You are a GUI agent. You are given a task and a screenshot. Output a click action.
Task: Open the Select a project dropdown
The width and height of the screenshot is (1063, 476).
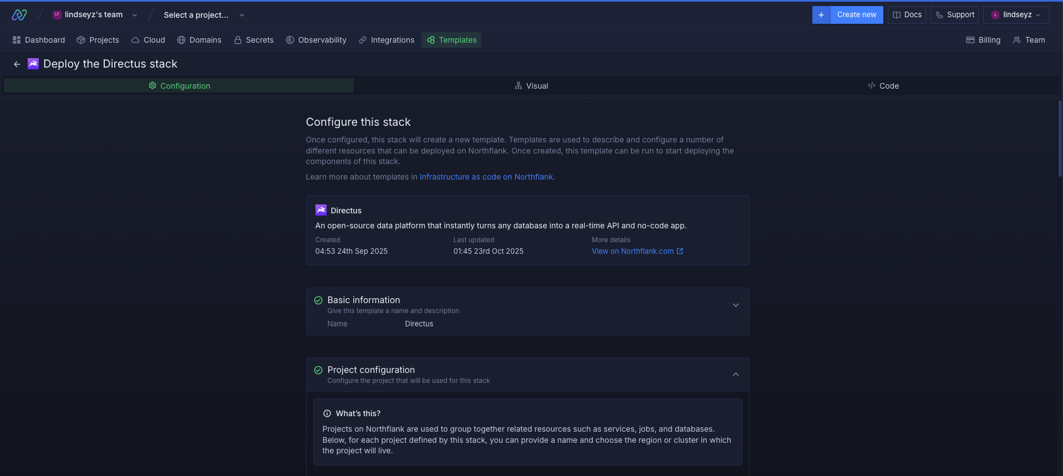pyautogui.click(x=204, y=15)
